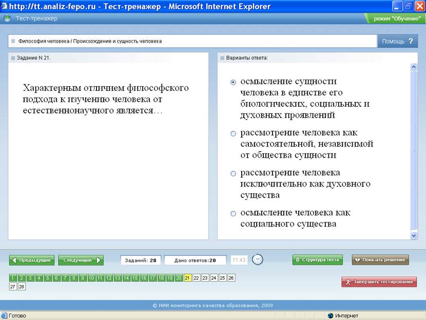Jump to unanswered question 27
Image resolution: width=426 pixels, height=320 pixels.
pyautogui.click(x=13, y=287)
